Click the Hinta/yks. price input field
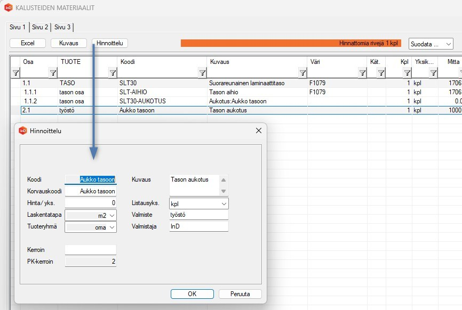This screenshot has width=462, height=310. coord(90,203)
